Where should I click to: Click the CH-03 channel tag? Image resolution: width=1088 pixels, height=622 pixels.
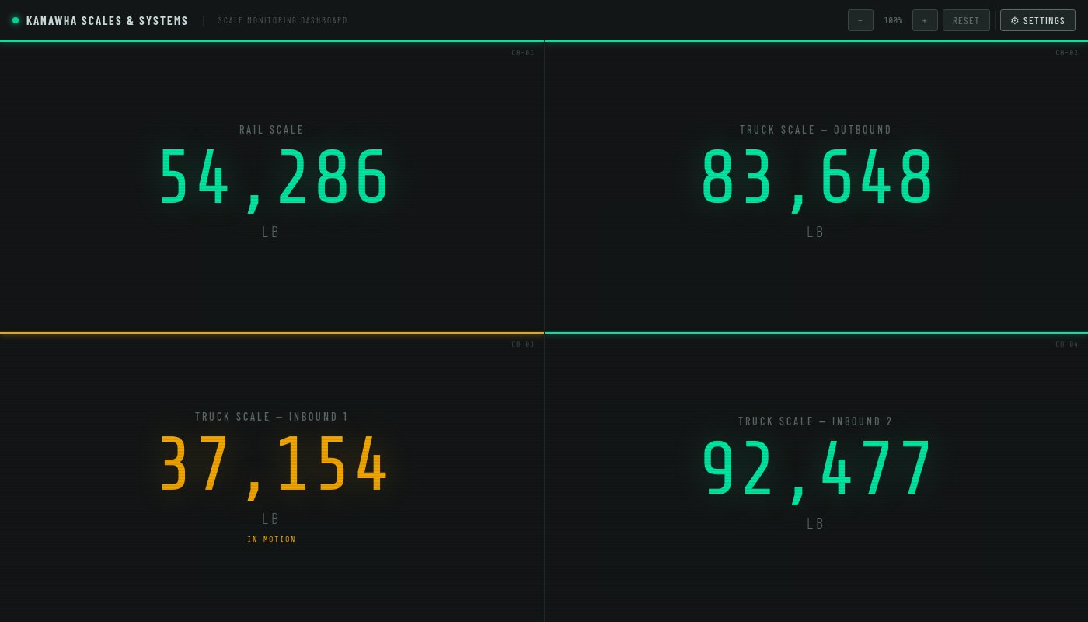(523, 344)
